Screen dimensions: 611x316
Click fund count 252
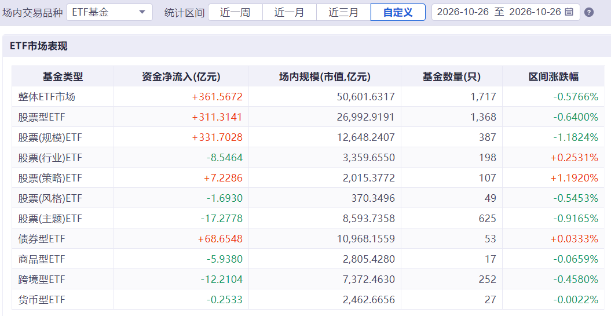(488, 279)
